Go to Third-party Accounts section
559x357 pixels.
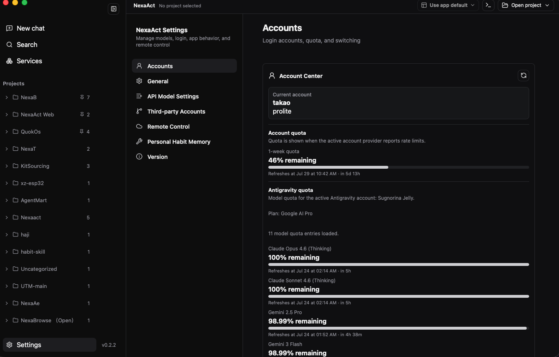(x=184, y=111)
